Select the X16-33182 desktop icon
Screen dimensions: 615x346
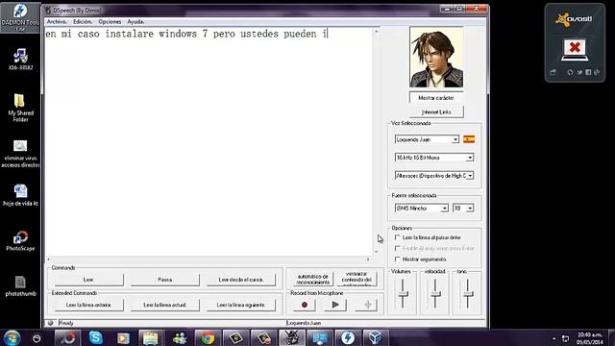click(x=20, y=60)
